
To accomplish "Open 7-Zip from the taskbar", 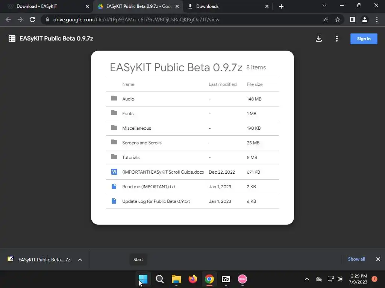I will 226,279.
